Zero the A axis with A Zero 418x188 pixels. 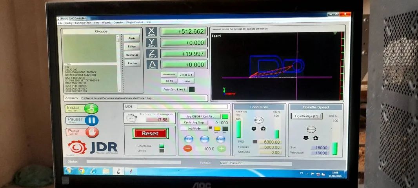(x=152, y=65)
